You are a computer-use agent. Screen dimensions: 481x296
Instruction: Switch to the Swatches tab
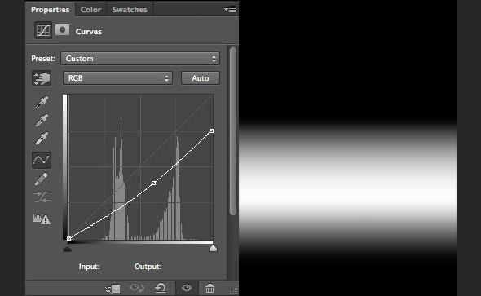130,10
